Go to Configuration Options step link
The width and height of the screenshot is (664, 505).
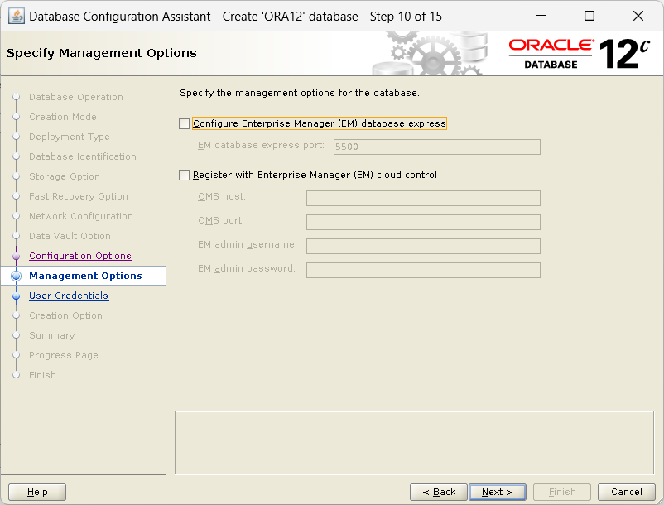(x=80, y=256)
